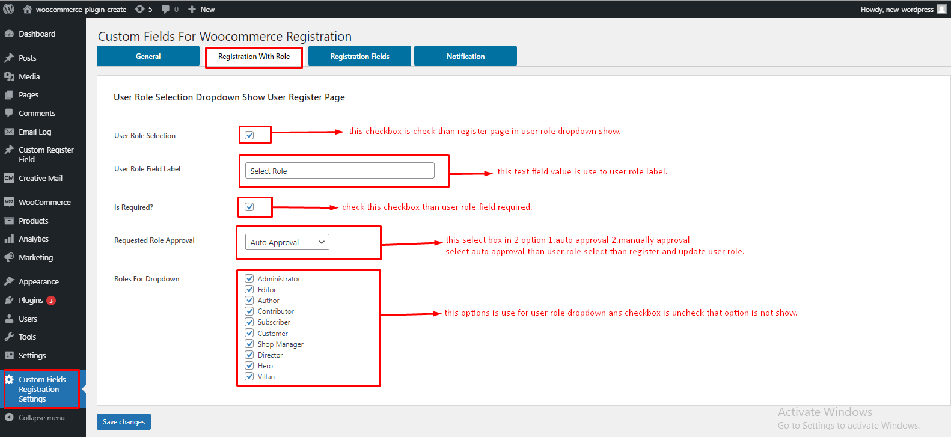Click the woocommerce-plugin-create site link

point(81,9)
